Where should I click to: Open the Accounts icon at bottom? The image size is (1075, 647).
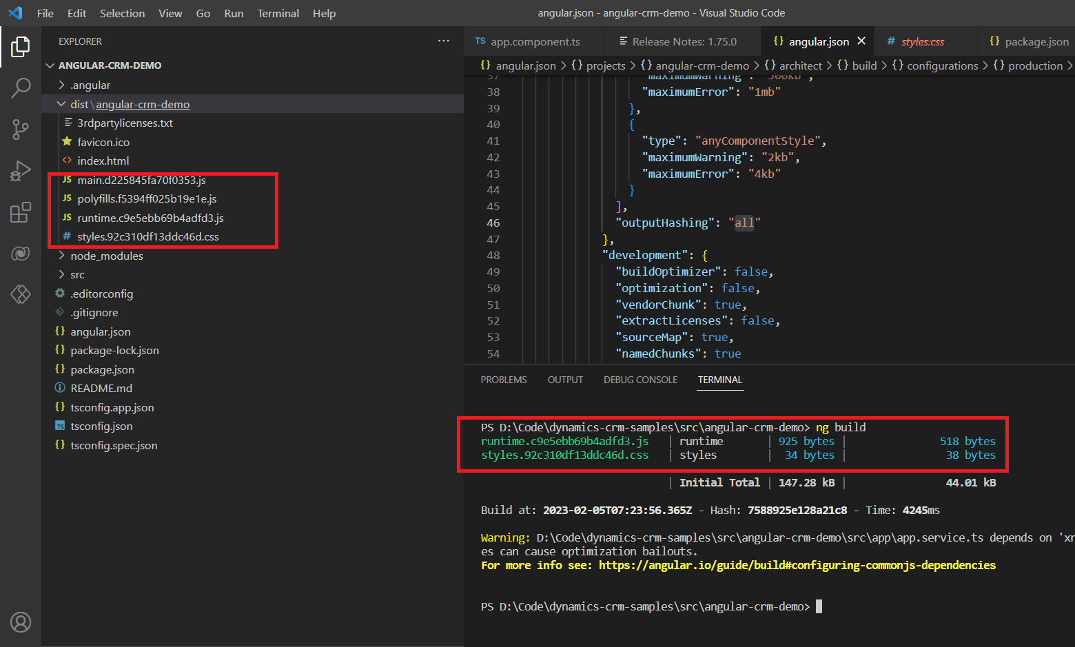click(21, 622)
